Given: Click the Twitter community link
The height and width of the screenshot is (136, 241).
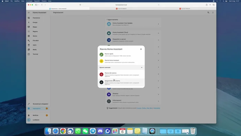Looking at the screenshot, I should tap(144, 108).
